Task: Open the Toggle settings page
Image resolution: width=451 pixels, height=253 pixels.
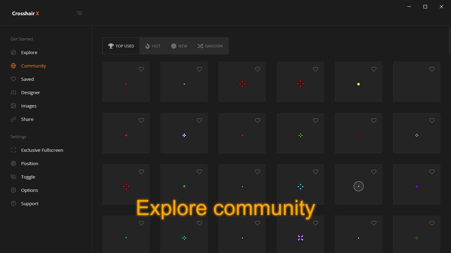Action: point(28,177)
